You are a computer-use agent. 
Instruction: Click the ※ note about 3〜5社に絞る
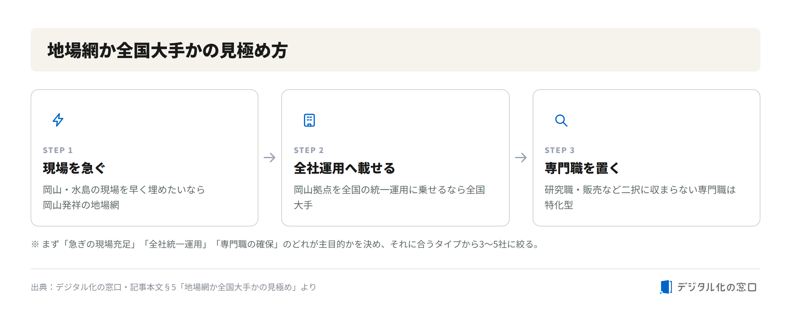tap(286, 244)
